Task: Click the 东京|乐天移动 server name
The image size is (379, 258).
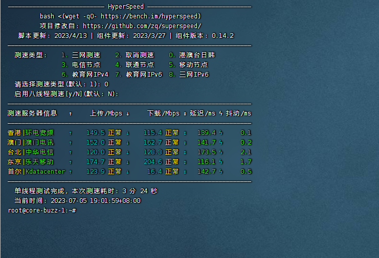Action: point(31,162)
